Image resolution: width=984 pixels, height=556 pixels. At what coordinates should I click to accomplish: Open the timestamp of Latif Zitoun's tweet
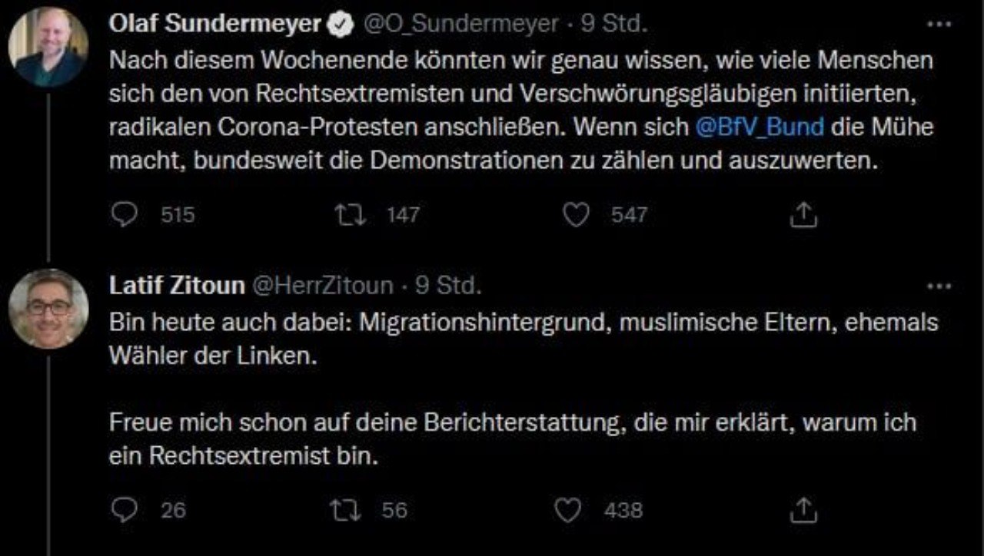448,286
